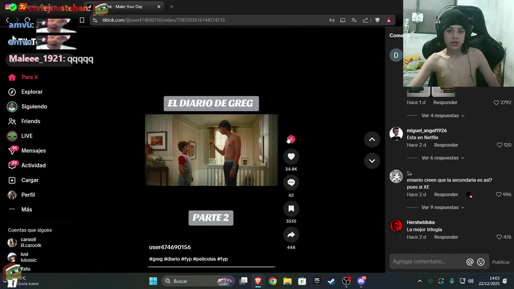Open volume control in system tray

pyautogui.click(x=471, y=281)
